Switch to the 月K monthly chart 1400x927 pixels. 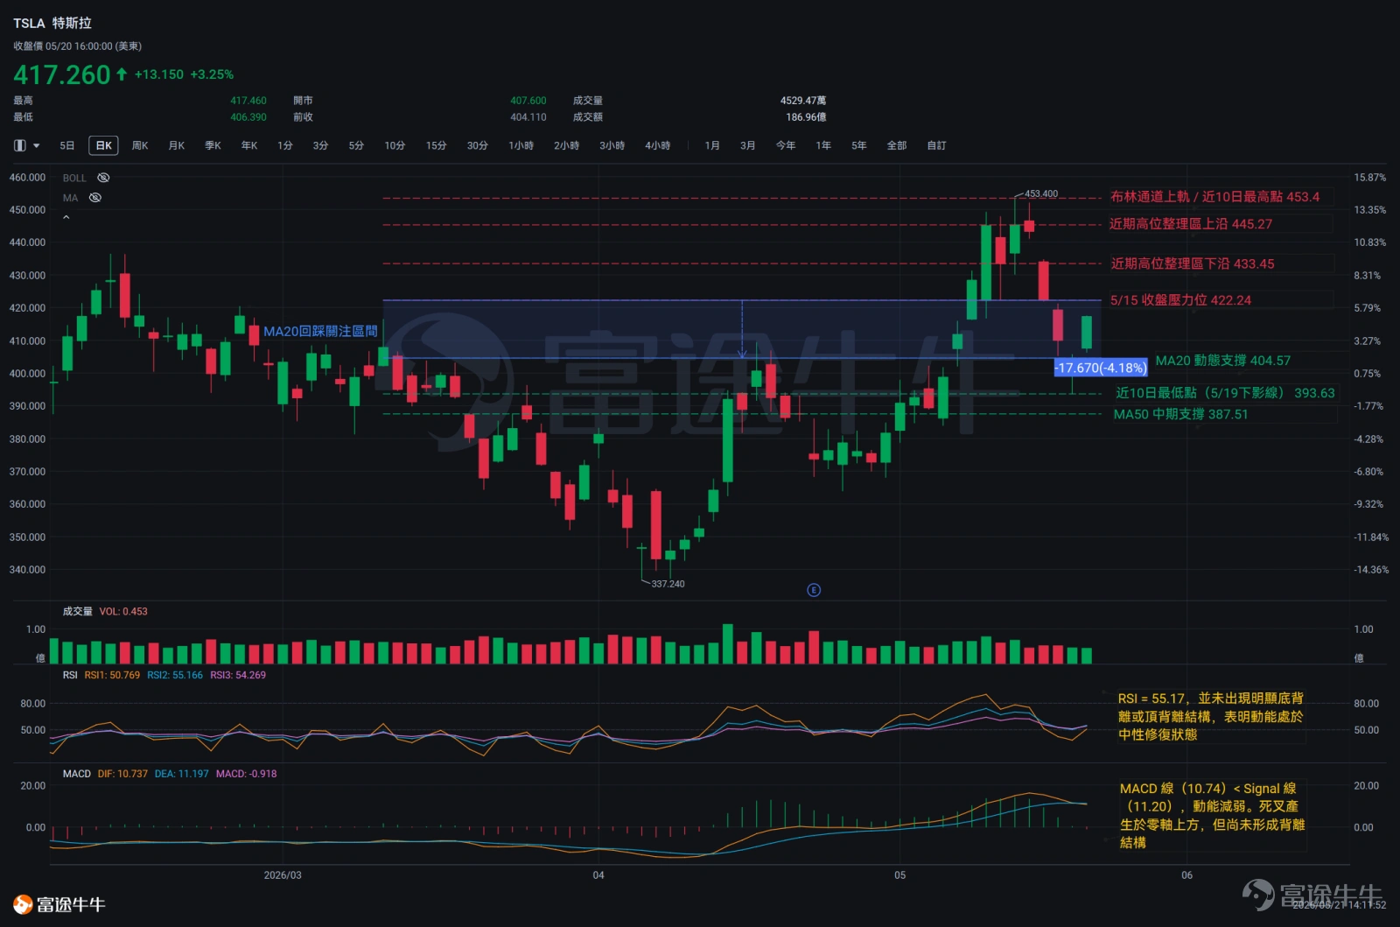[x=177, y=145]
